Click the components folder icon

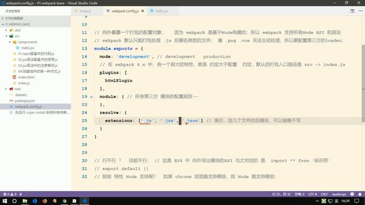[x=14, y=42]
